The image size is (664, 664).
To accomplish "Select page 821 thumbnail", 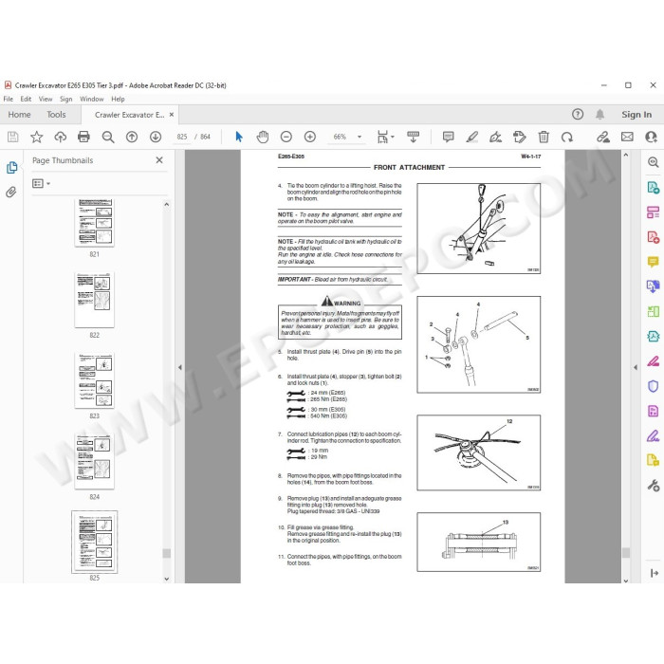I will (95, 223).
